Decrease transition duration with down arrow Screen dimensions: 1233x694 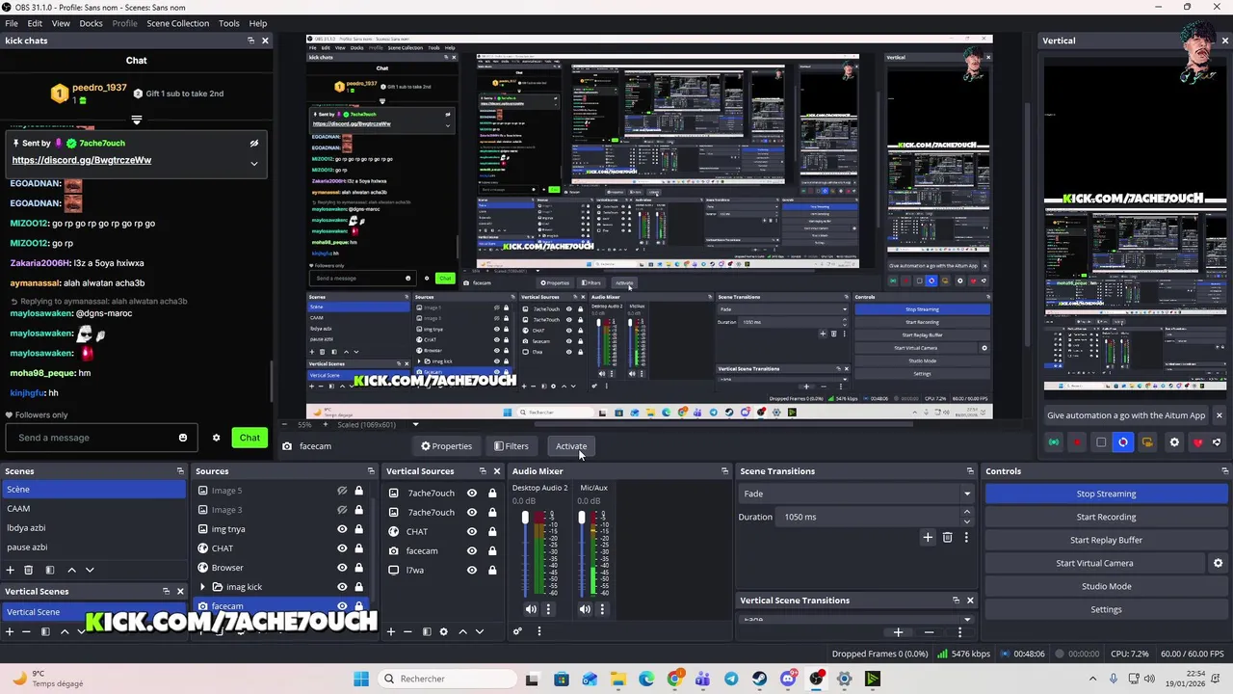[x=967, y=520]
